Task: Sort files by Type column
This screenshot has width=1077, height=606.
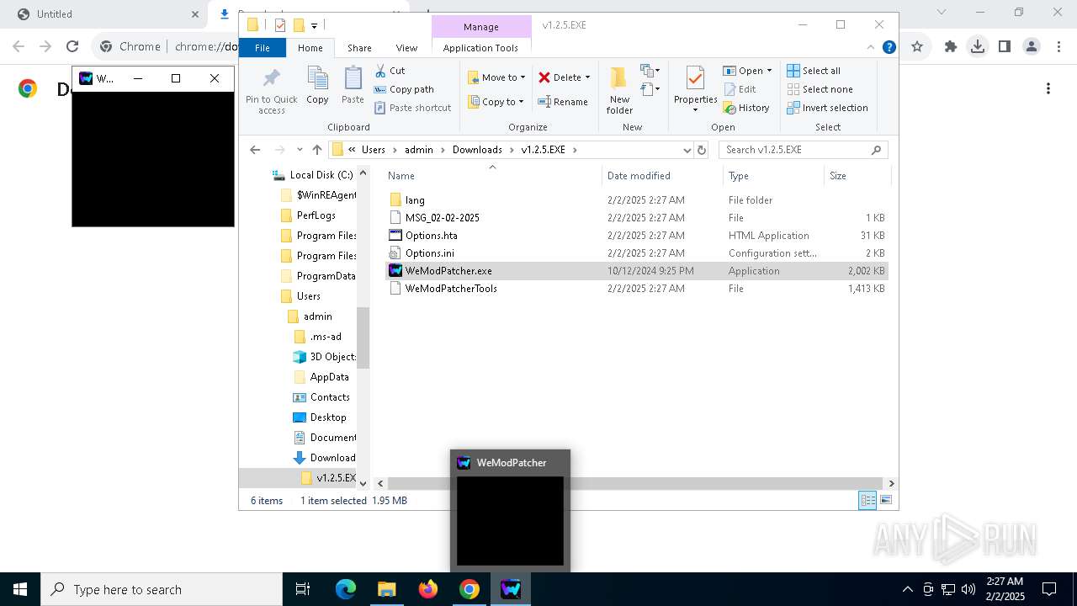Action: pos(773,176)
